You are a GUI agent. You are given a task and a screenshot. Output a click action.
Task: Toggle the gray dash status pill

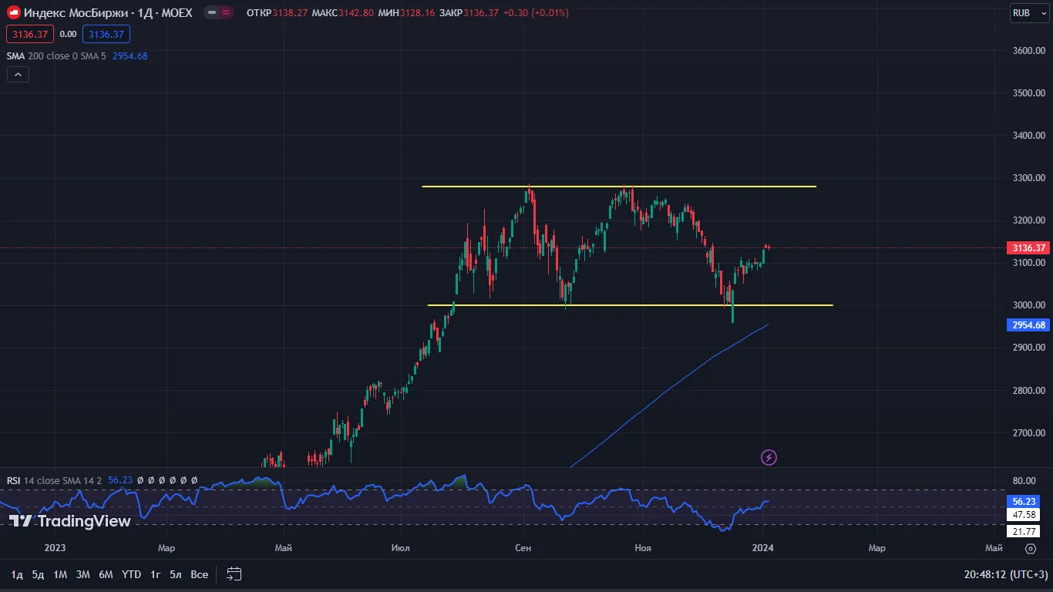(x=212, y=13)
